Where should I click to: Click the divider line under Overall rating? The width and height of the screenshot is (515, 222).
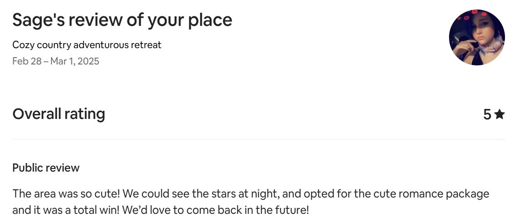258,139
